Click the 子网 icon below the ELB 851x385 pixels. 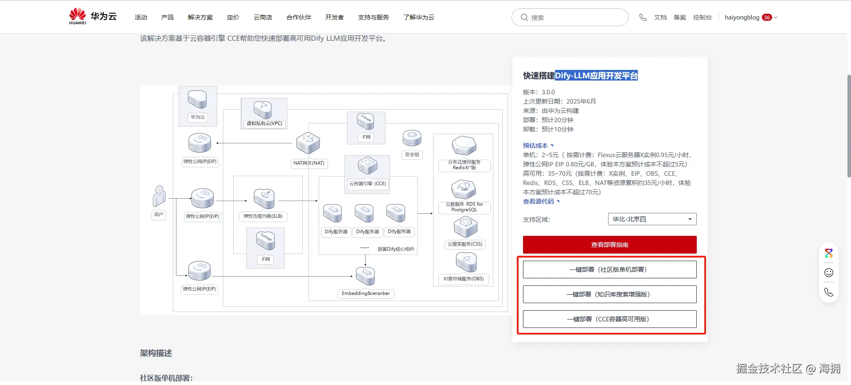pyautogui.click(x=265, y=241)
